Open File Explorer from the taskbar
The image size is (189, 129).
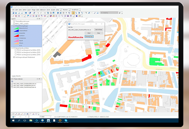pyautogui.click(x=31, y=121)
